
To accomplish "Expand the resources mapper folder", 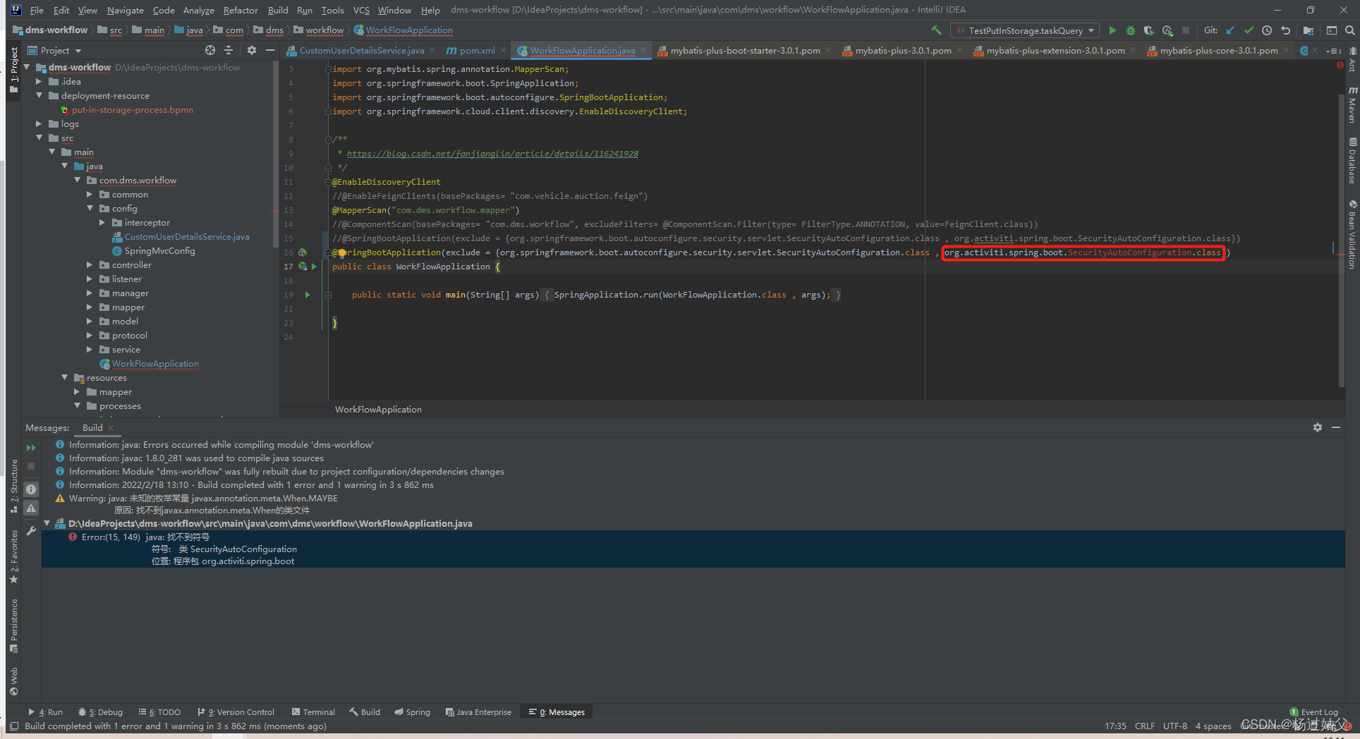I will click(77, 391).
